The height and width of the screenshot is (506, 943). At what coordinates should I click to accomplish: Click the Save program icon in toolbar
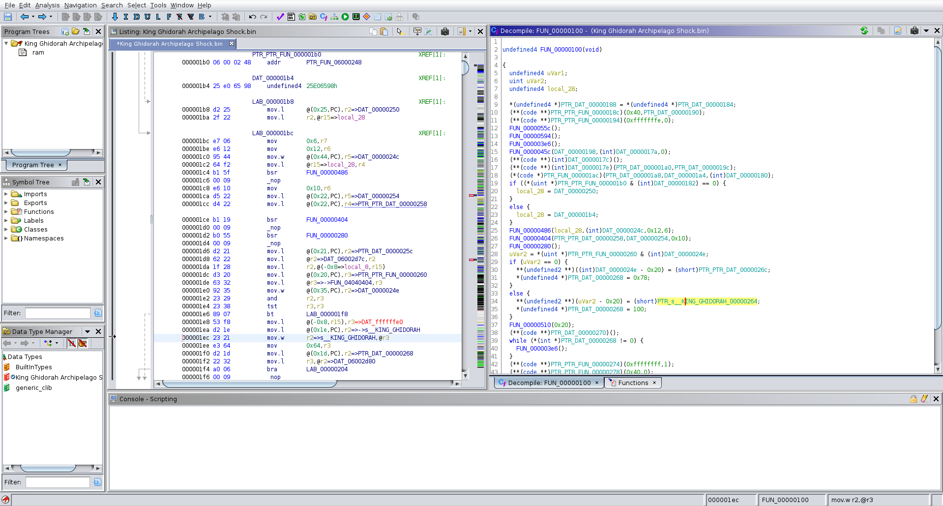click(x=8, y=17)
